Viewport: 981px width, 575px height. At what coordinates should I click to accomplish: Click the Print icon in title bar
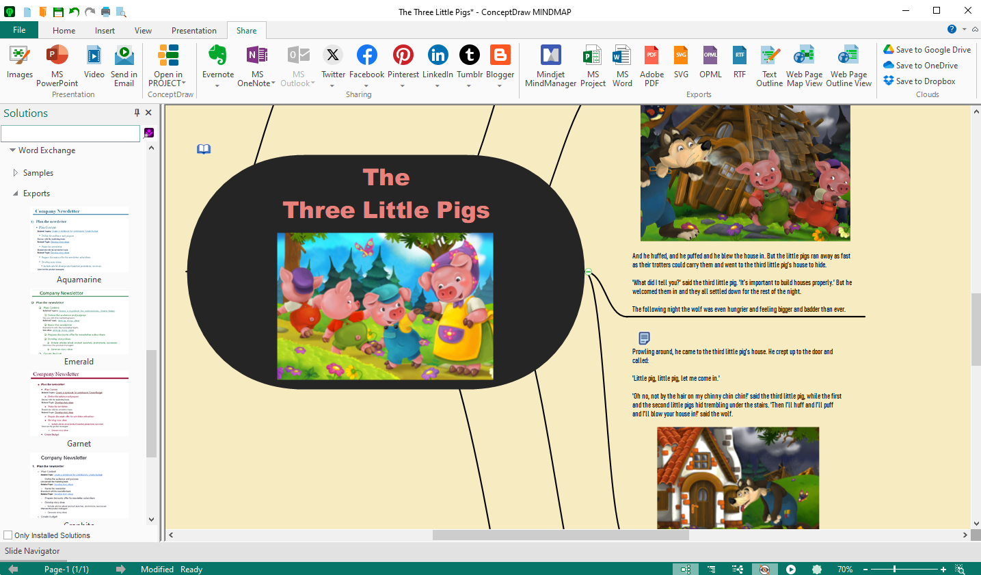point(105,12)
